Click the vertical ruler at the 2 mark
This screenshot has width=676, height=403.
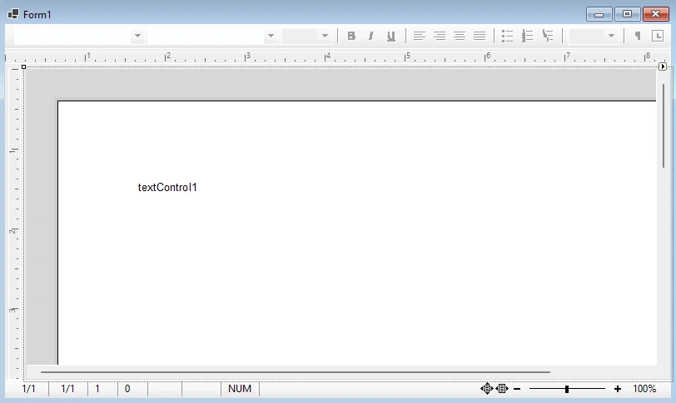click(x=13, y=230)
